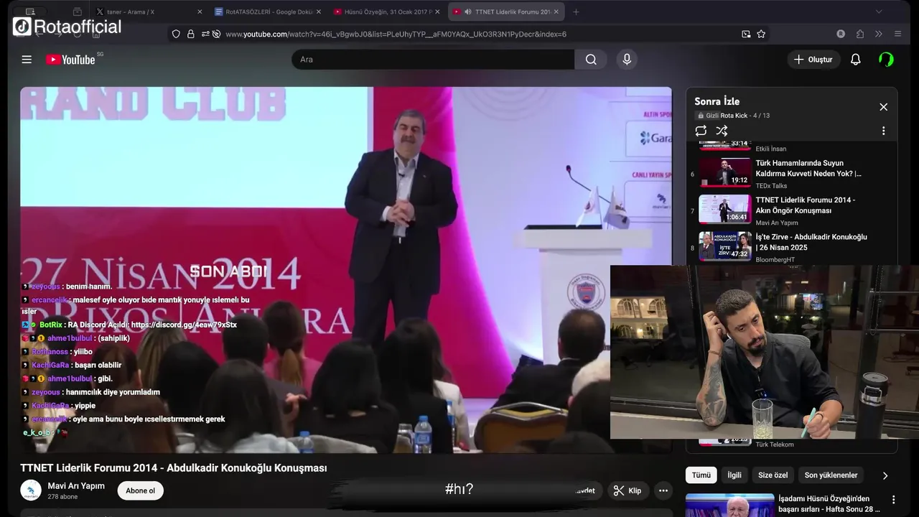Close the RotATASÖZLERİ Google Docs tab
This screenshot has width=919, height=517.
point(319,11)
